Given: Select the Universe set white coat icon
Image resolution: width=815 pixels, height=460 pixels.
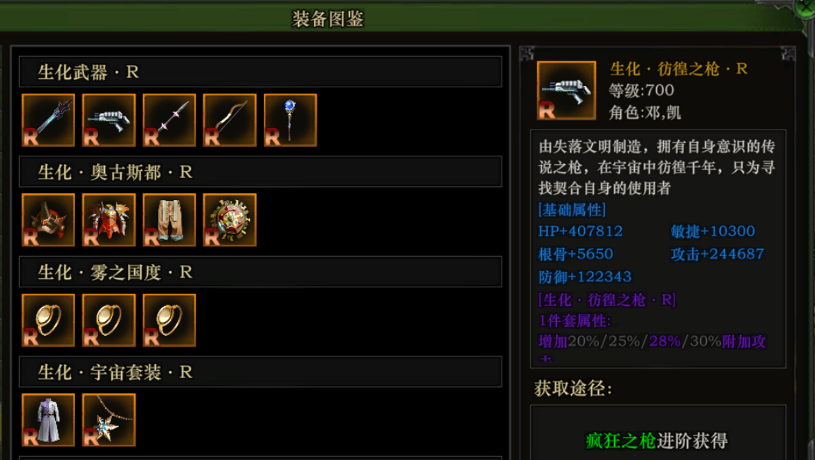Looking at the screenshot, I should (x=48, y=420).
